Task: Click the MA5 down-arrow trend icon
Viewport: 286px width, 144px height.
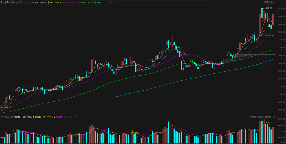Action: 48,2
